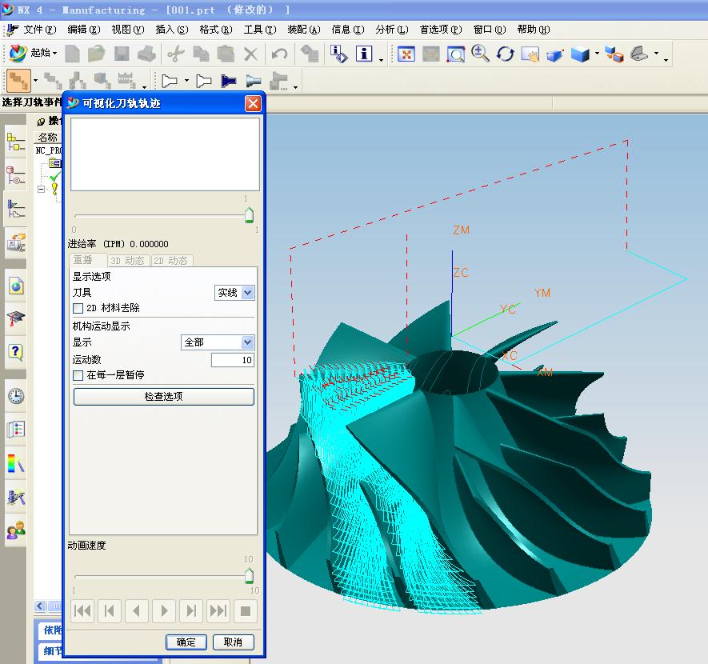The width and height of the screenshot is (708, 664).
Task: Click the Print toolbar icon
Action: click(146, 54)
